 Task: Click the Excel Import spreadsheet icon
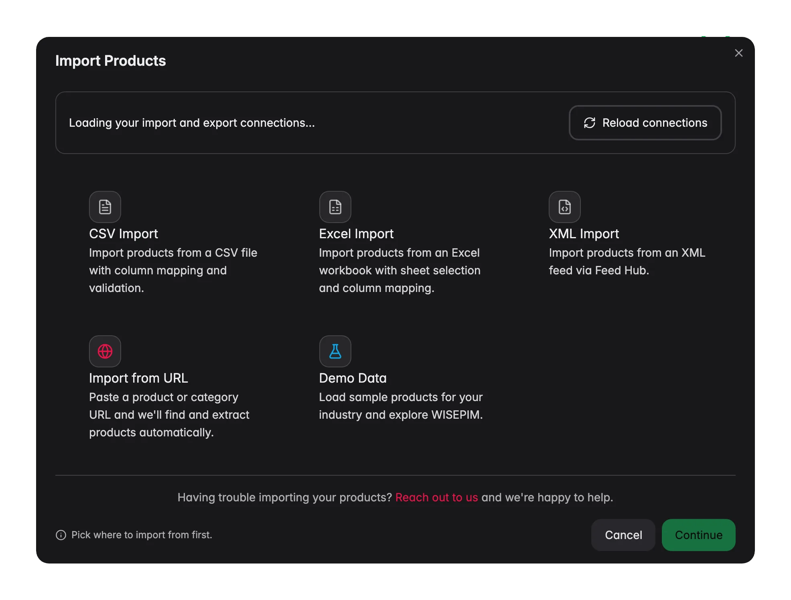coord(335,207)
